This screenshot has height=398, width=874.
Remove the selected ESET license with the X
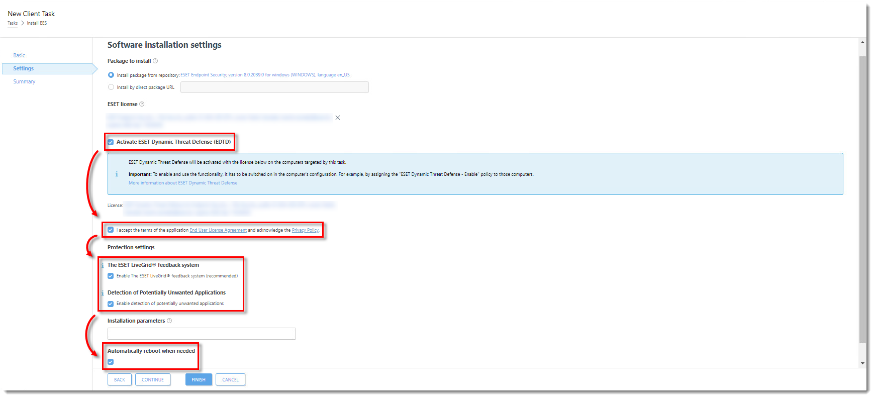coord(338,118)
